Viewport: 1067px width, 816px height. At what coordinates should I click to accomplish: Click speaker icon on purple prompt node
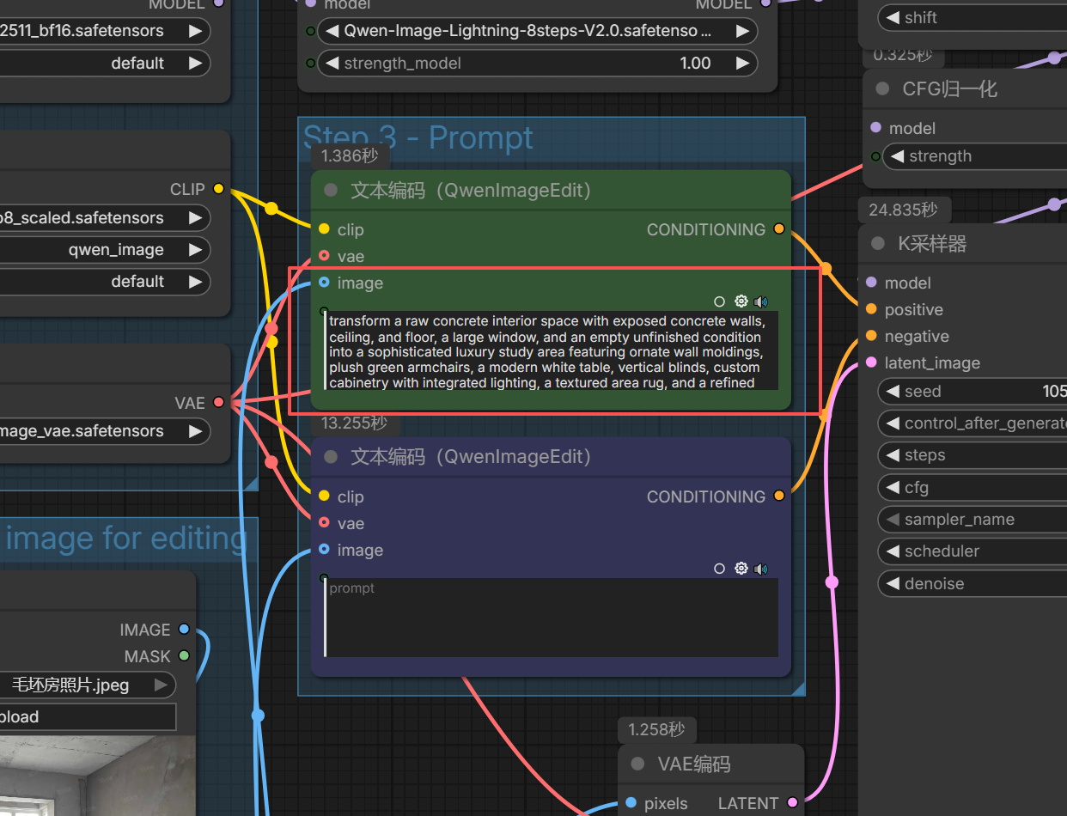760,569
